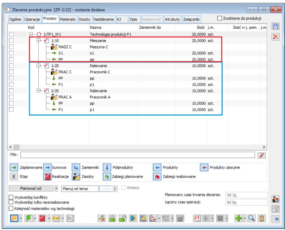Click the green plus add icon
The width and height of the screenshot is (285, 230).
[x=238, y=218]
